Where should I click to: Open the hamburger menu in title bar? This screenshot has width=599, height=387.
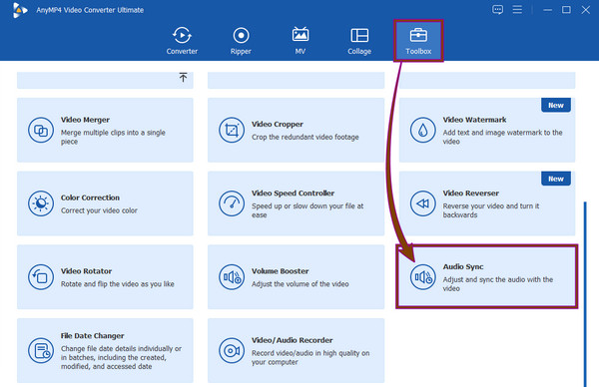(x=517, y=10)
